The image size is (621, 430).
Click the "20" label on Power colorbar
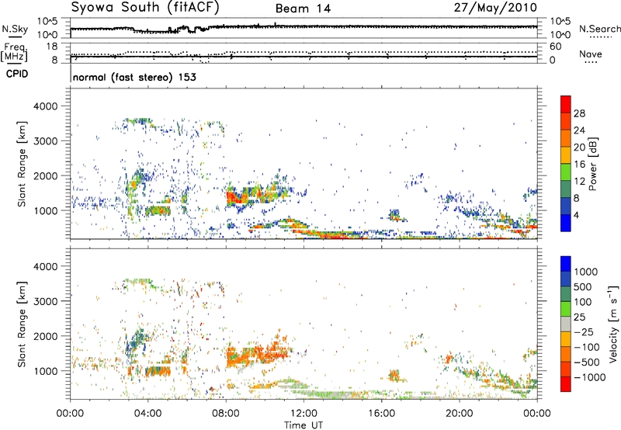pos(579,147)
